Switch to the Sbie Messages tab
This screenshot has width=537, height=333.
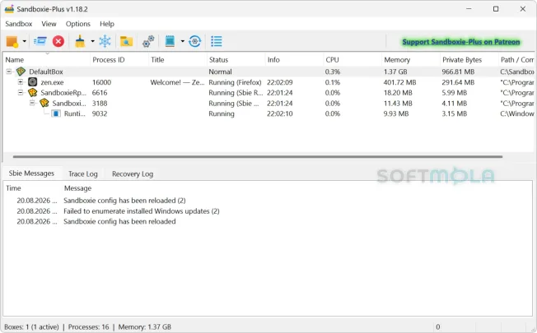point(31,173)
